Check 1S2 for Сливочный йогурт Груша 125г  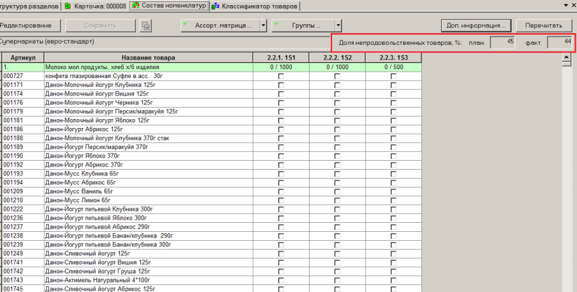(x=337, y=272)
